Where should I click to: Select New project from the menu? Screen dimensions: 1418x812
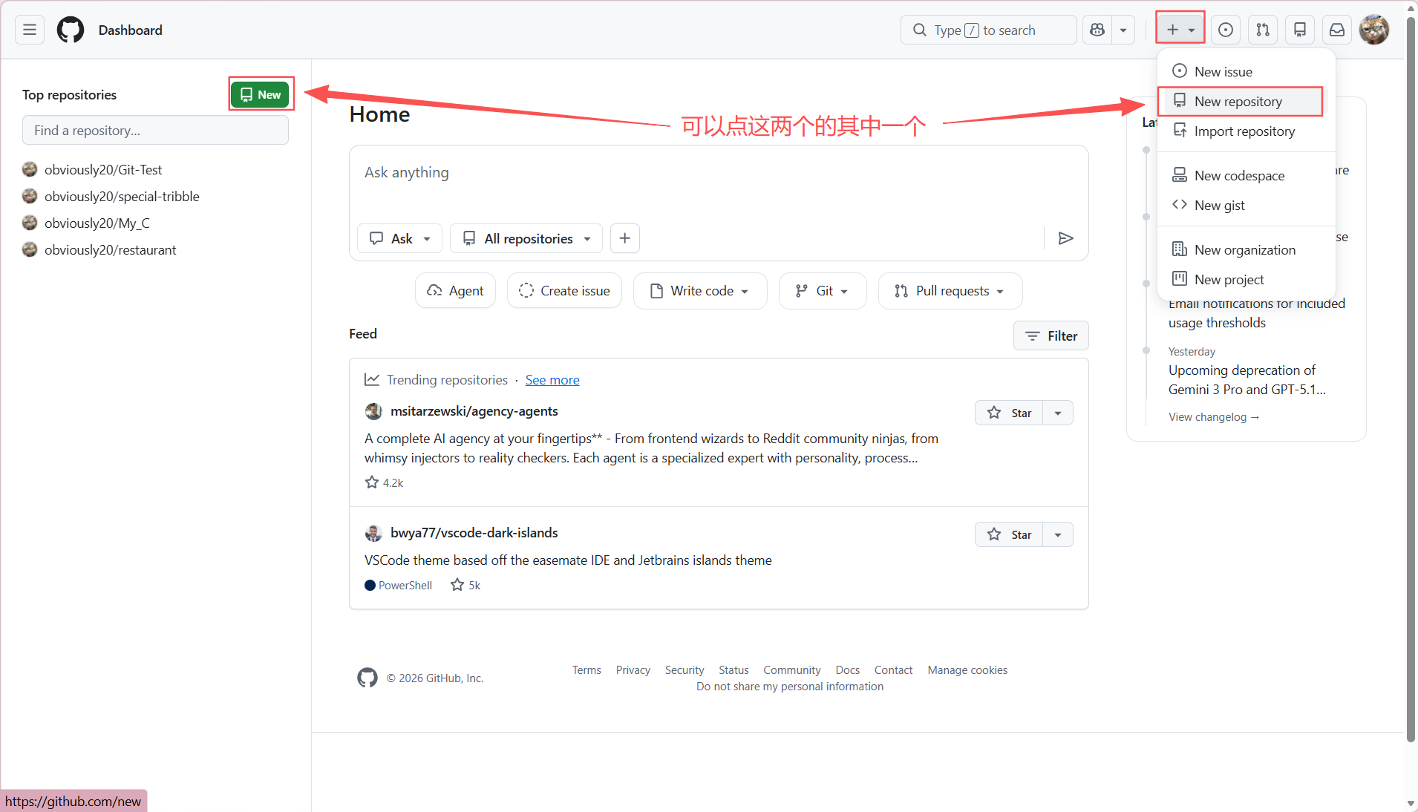1247,279
